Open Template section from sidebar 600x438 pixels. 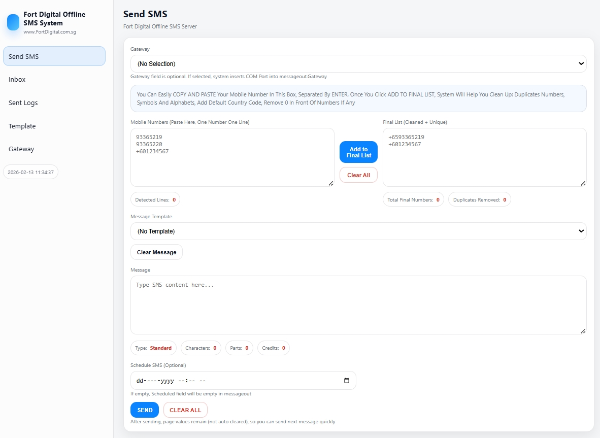pyautogui.click(x=22, y=126)
